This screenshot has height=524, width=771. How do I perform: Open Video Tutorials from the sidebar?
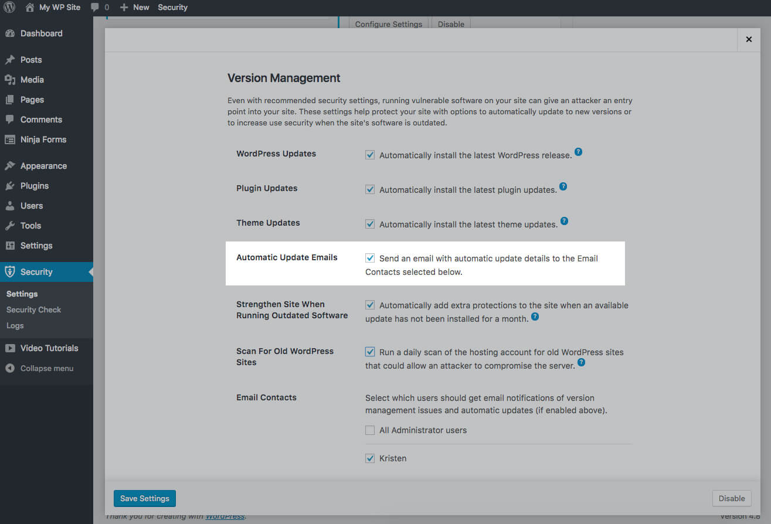(x=49, y=348)
